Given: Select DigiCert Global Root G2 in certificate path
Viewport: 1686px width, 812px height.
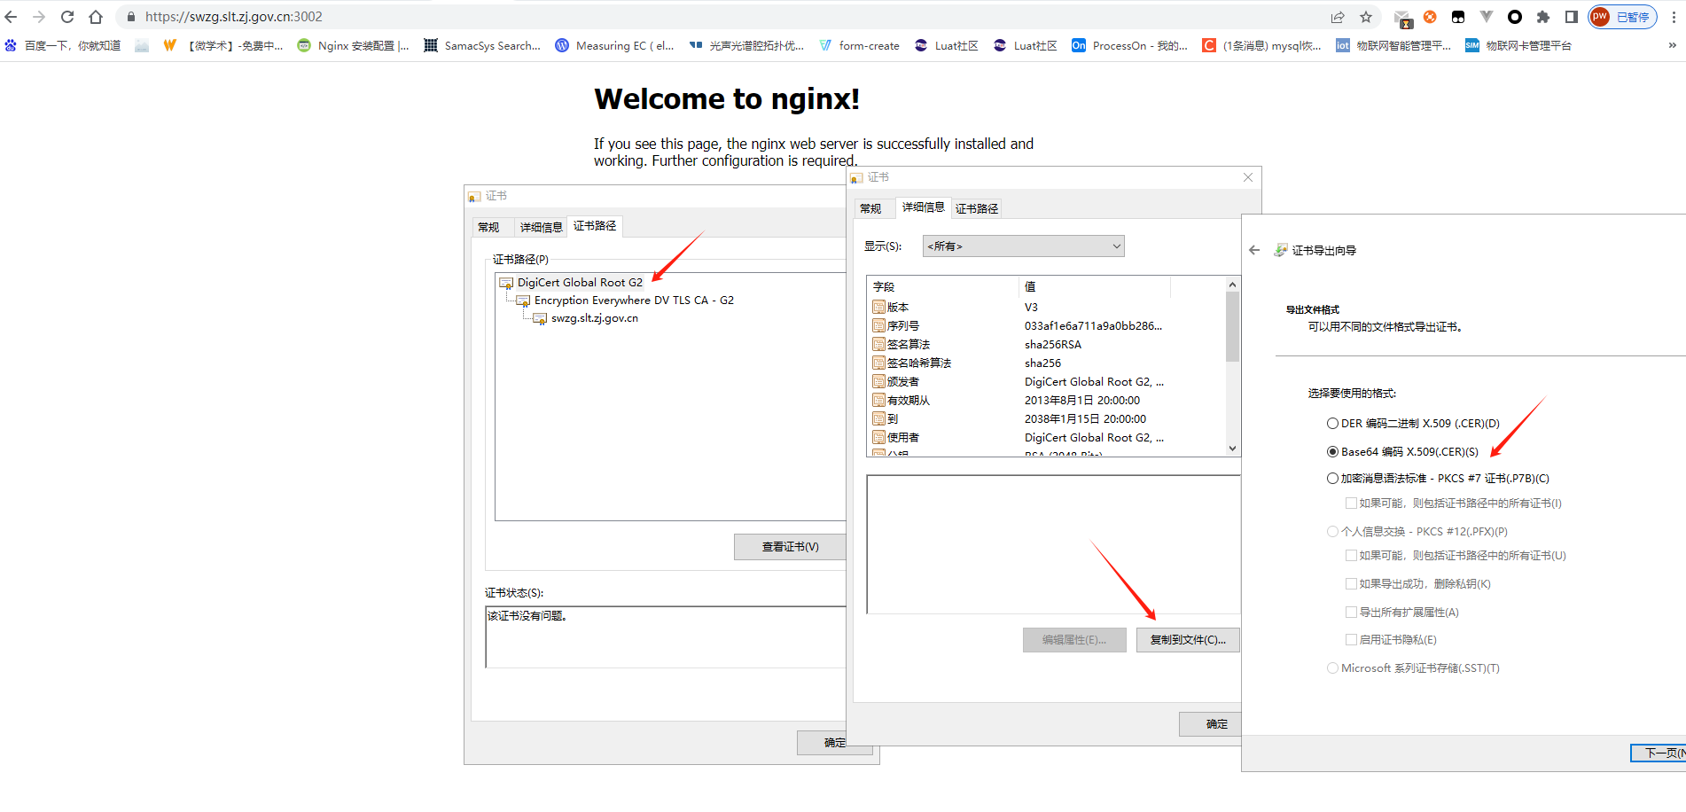Looking at the screenshot, I should 580,283.
